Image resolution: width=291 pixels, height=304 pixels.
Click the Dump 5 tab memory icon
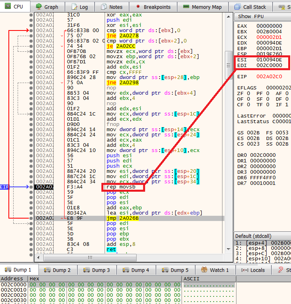click(165, 270)
